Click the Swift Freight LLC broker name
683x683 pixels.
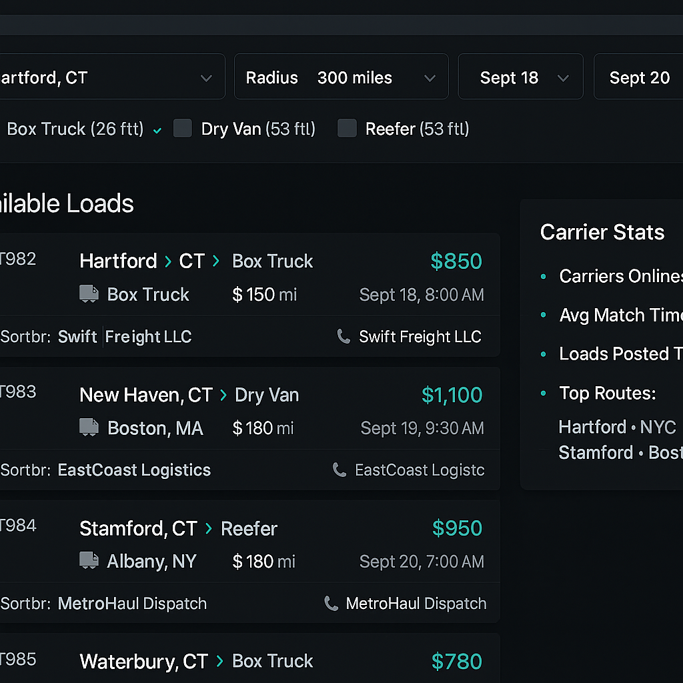[x=125, y=337]
